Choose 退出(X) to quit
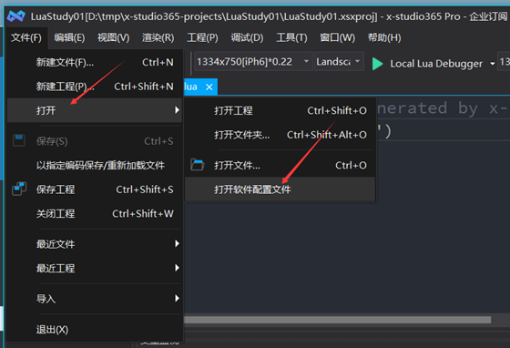 (x=95, y=329)
